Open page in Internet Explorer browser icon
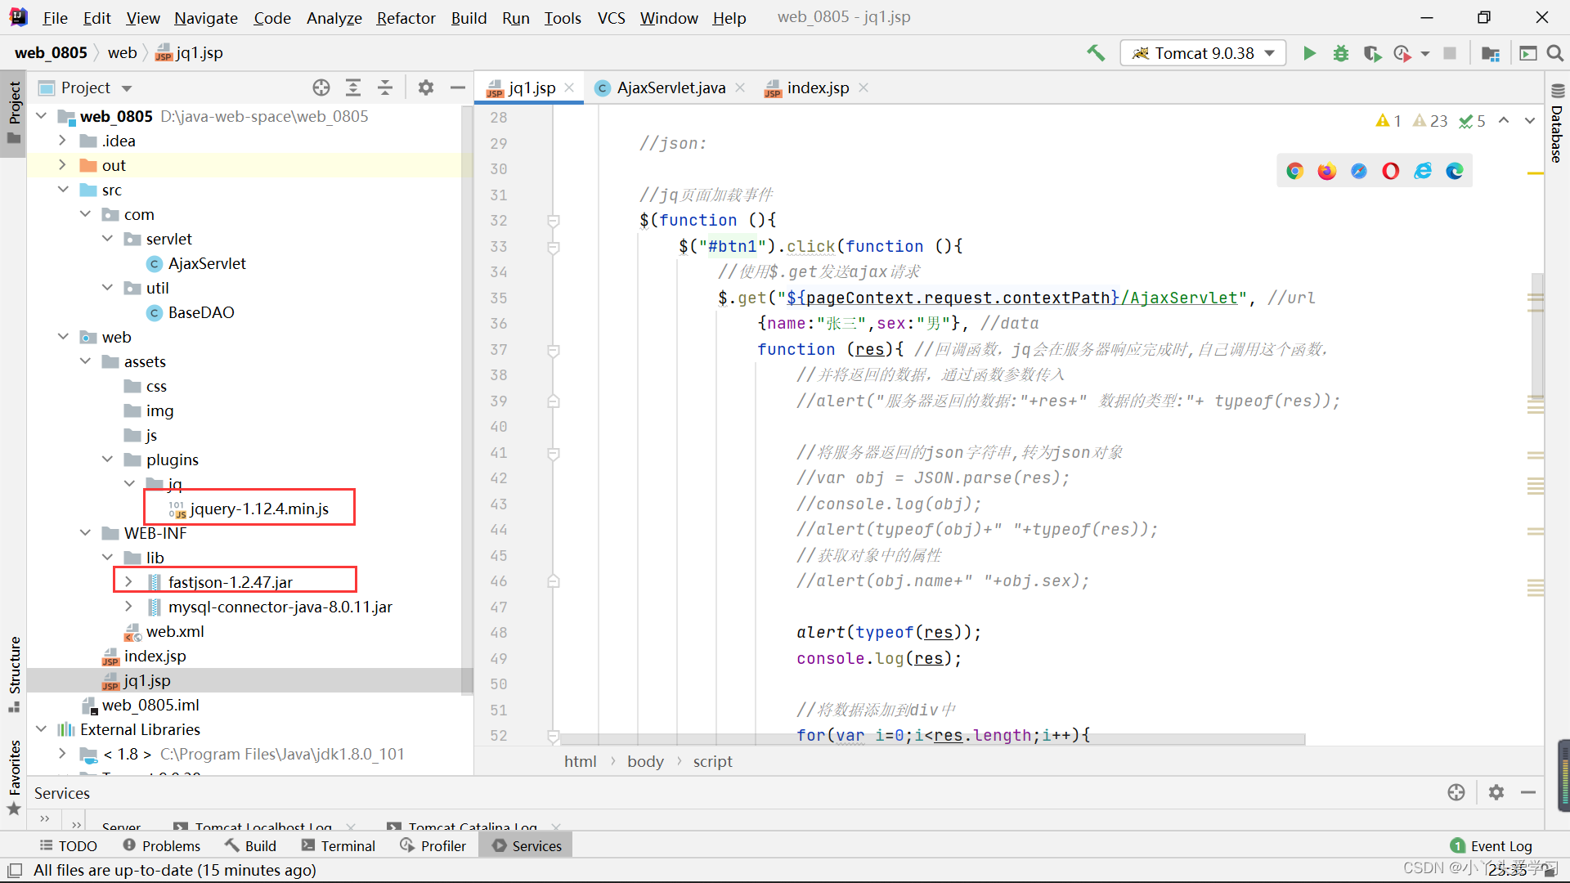1570x883 pixels. point(1423,171)
